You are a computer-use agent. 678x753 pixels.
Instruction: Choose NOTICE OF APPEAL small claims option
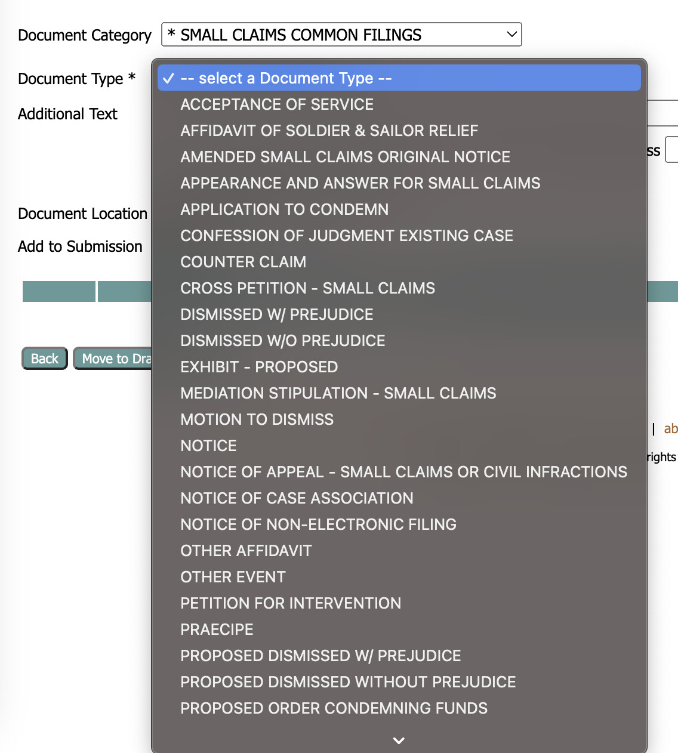click(404, 472)
